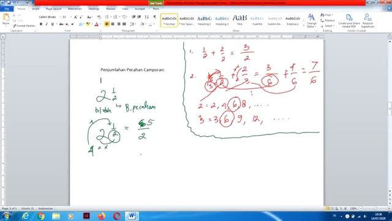Align text to the right
The height and width of the screenshot is (221, 392).
(x=118, y=24)
